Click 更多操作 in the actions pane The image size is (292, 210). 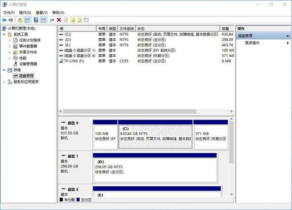click(252, 43)
